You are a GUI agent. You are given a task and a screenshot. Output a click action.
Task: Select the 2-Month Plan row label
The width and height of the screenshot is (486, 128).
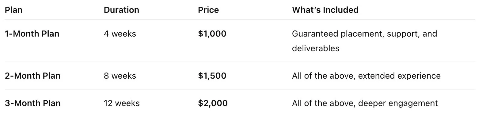point(32,76)
